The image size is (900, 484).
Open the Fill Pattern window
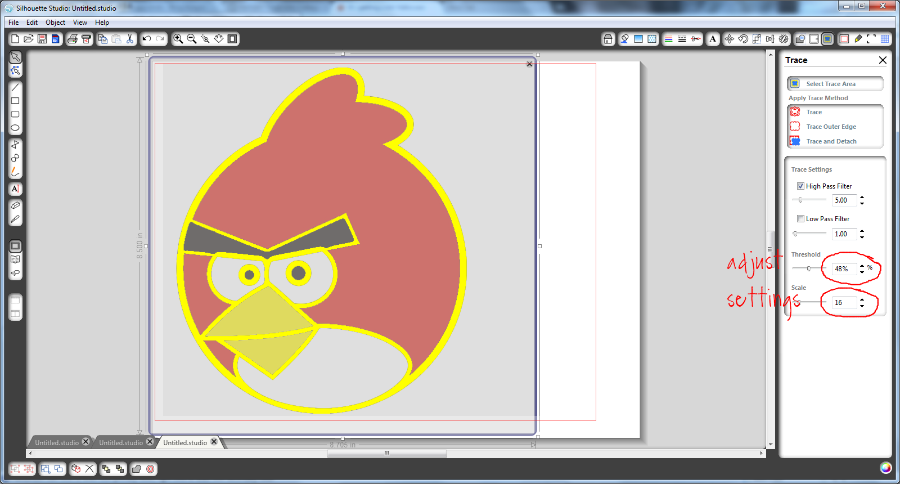click(652, 39)
